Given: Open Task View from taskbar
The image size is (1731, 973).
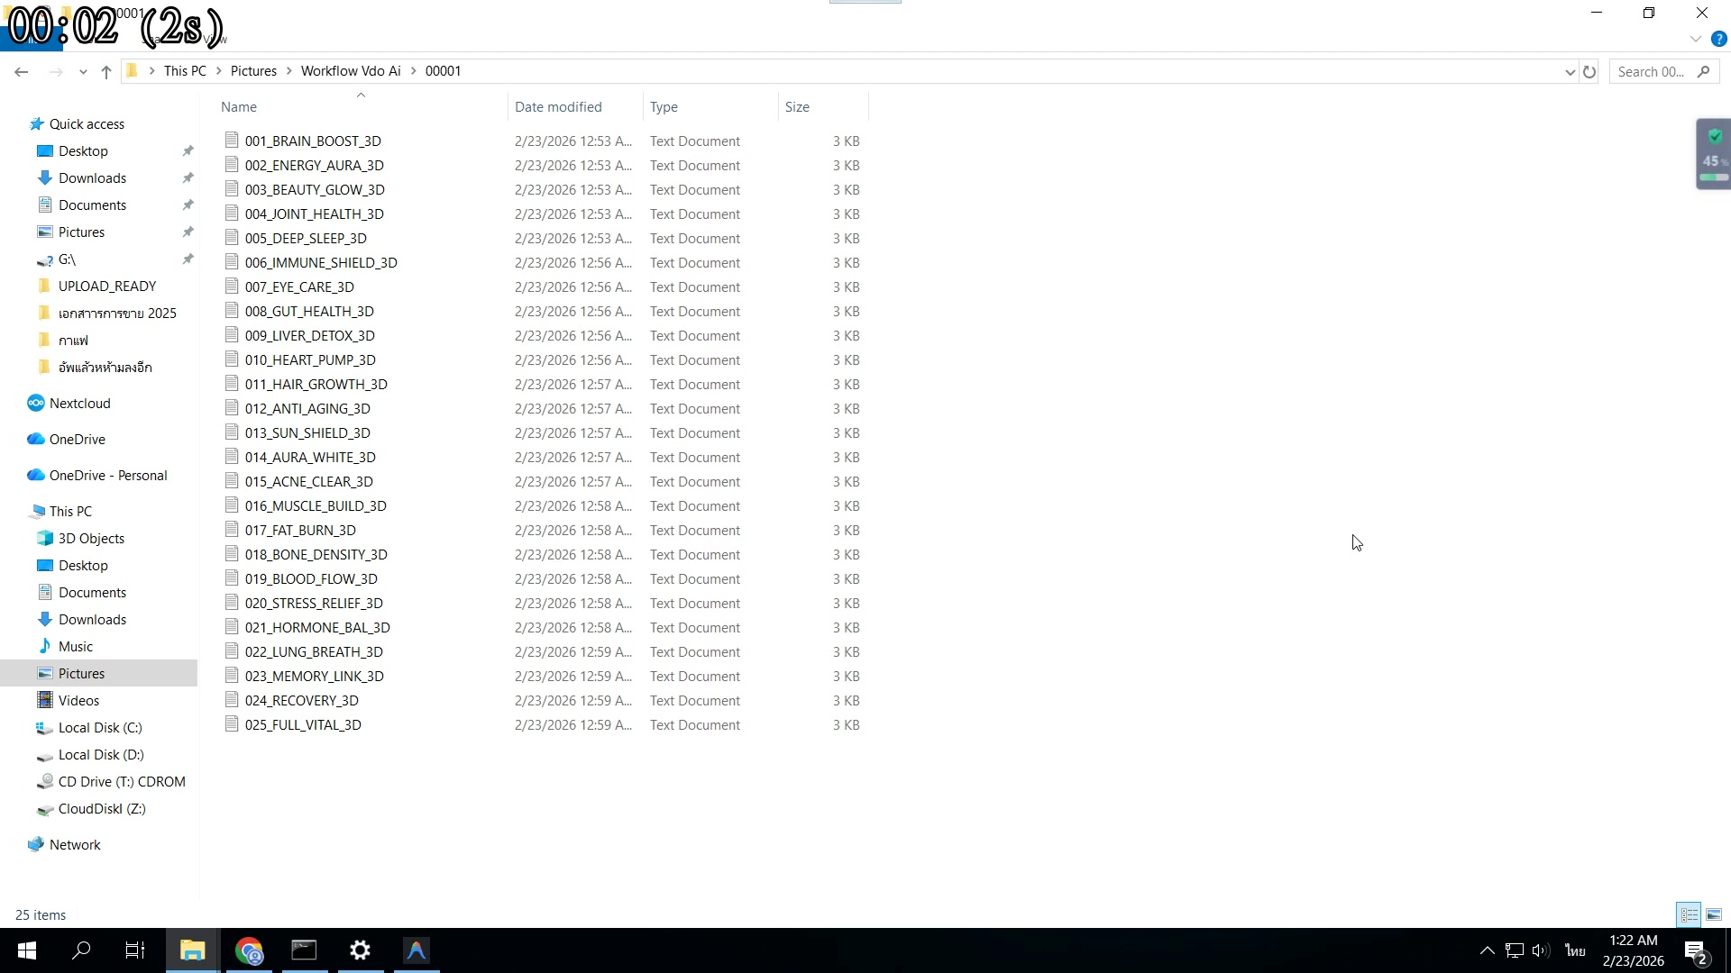Looking at the screenshot, I should 135,950.
